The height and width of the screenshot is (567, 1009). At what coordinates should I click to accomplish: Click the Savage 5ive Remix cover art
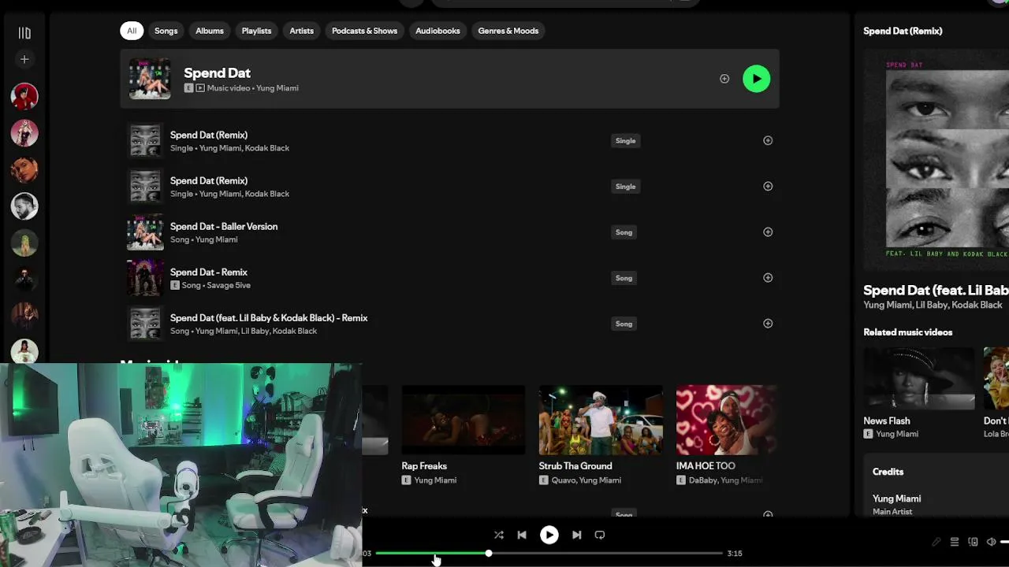tap(145, 278)
